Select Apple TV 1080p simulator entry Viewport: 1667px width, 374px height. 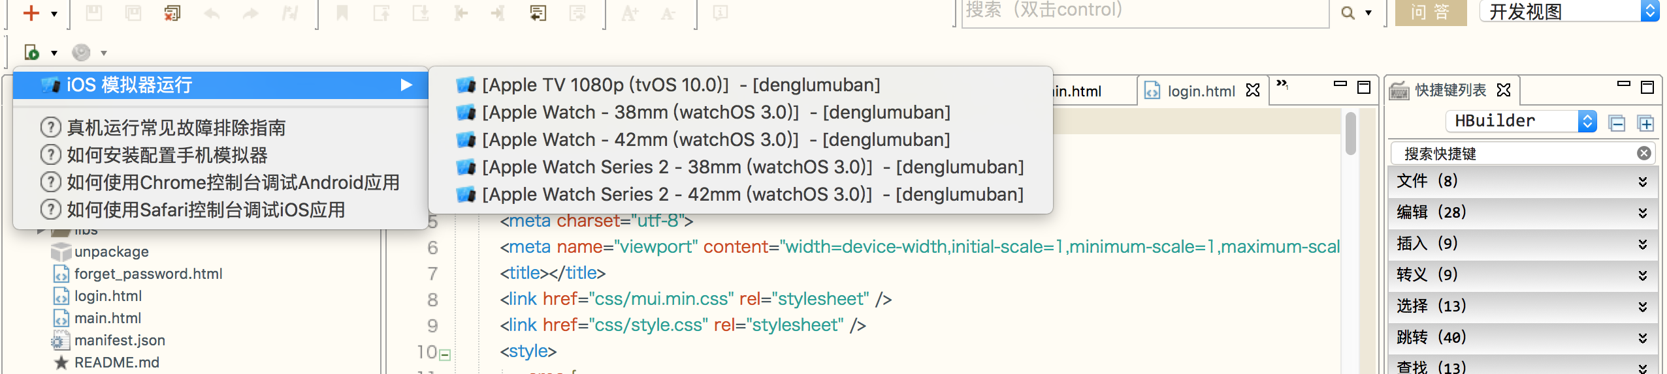pyautogui.click(x=681, y=85)
